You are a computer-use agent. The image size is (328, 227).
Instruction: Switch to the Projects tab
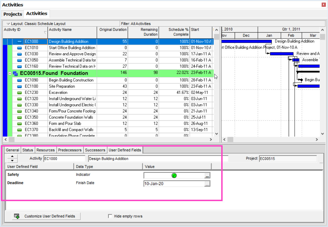[x=12, y=14]
